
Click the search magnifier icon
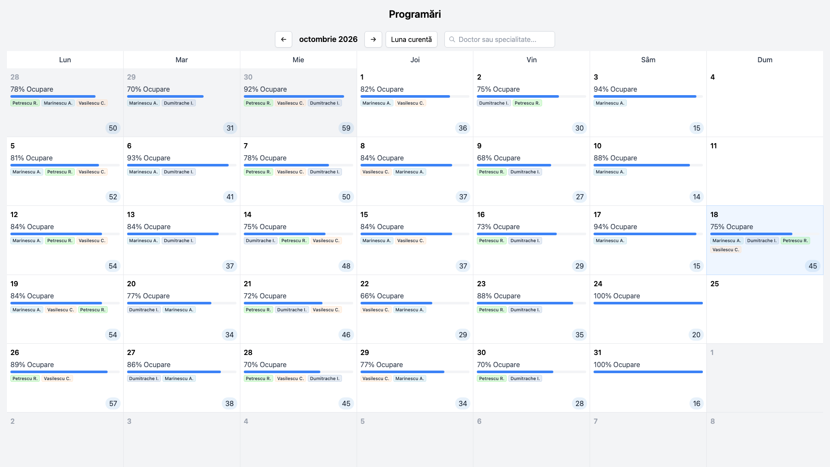[x=452, y=39]
